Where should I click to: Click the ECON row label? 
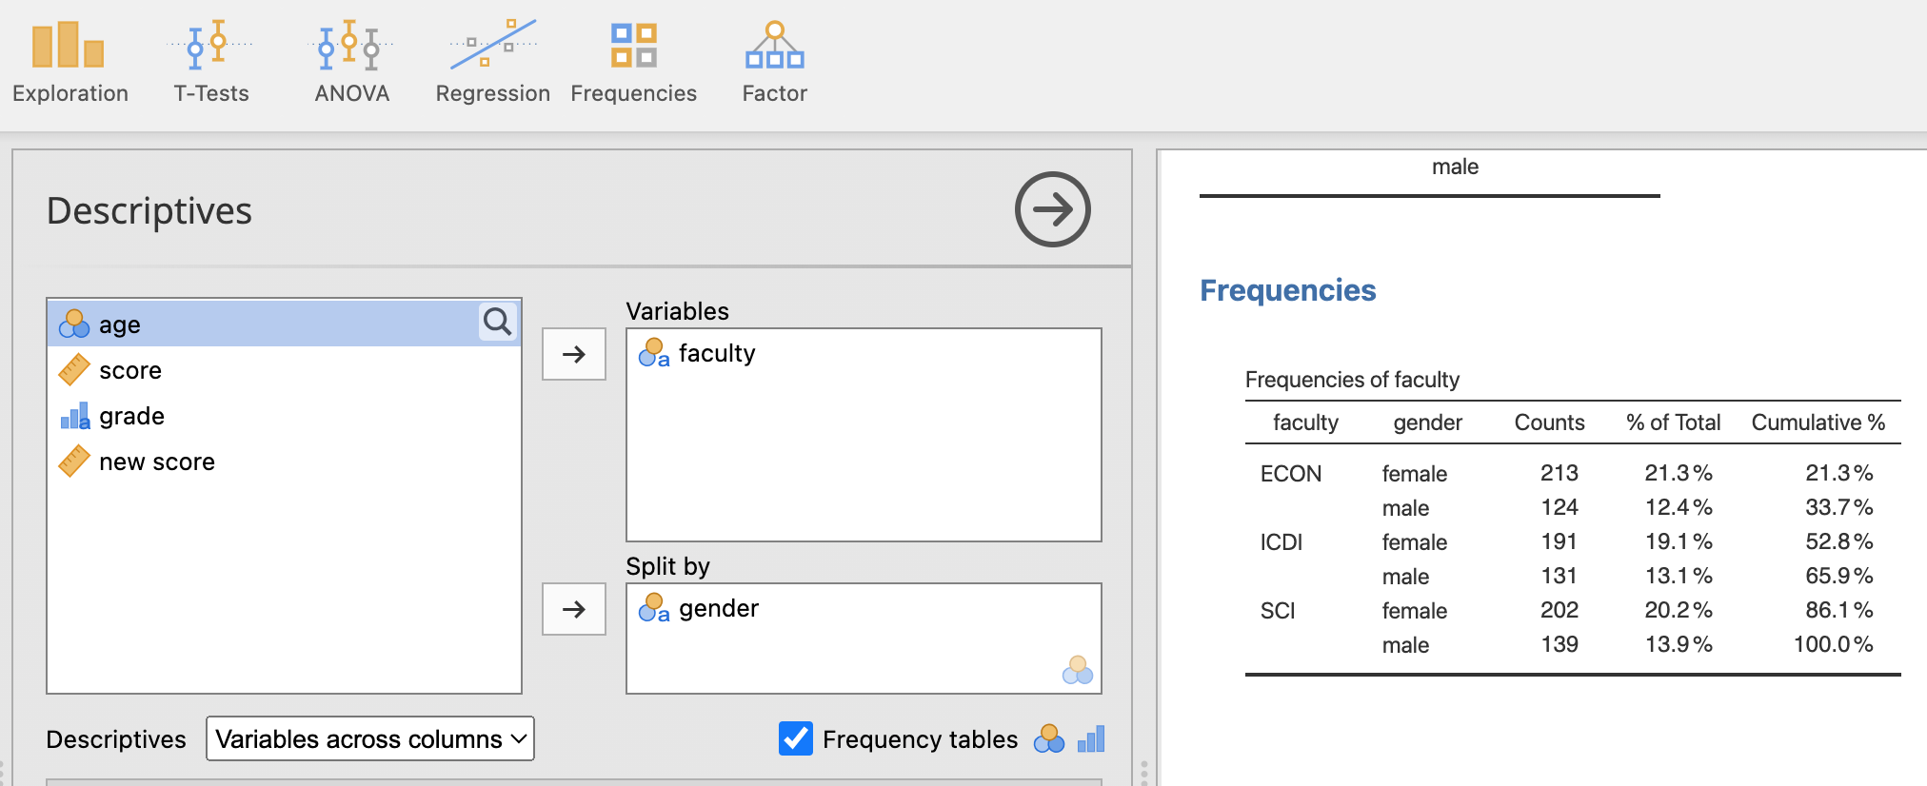(x=1291, y=474)
